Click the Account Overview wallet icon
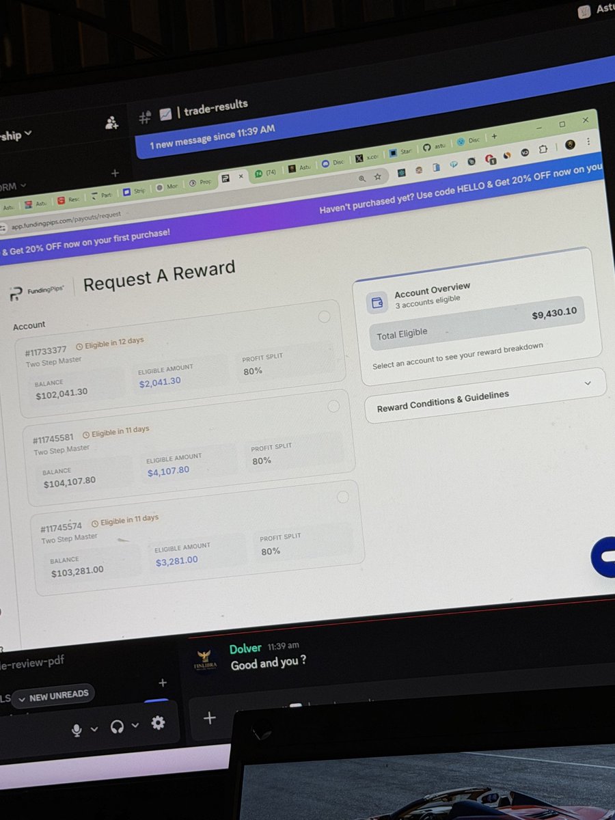Viewport: 615px width, 820px height. pyautogui.click(x=377, y=303)
